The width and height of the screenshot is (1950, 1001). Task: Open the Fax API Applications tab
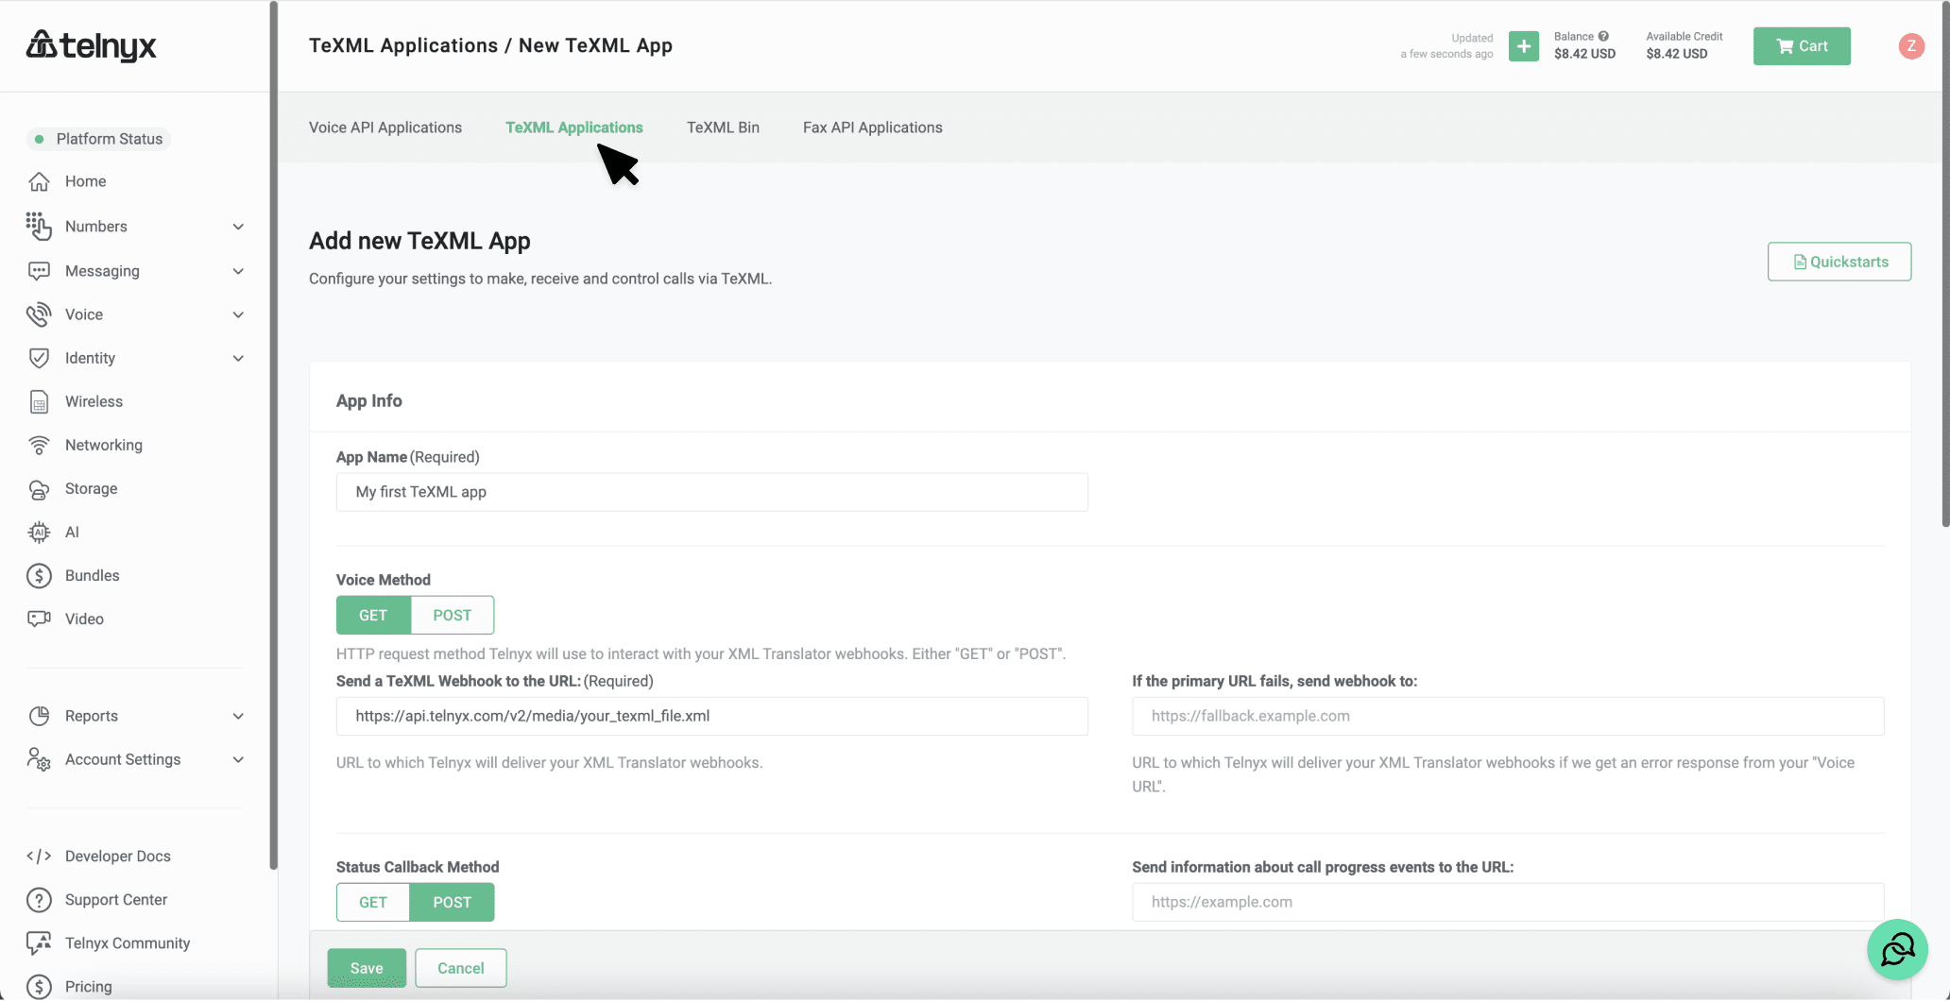point(873,127)
